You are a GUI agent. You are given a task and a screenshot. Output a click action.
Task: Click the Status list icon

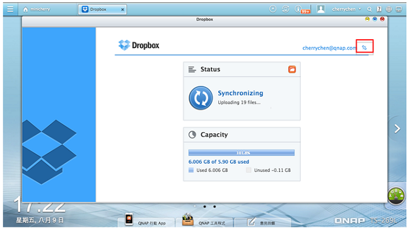tap(192, 70)
